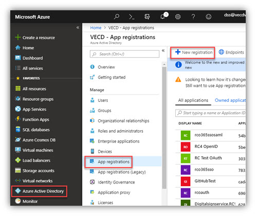Open the directory and subscription filter icon

pos(147,16)
